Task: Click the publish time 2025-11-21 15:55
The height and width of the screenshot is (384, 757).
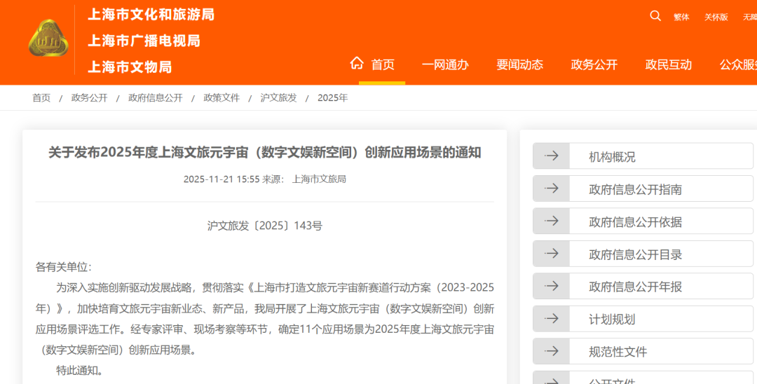Action: coord(221,179)
